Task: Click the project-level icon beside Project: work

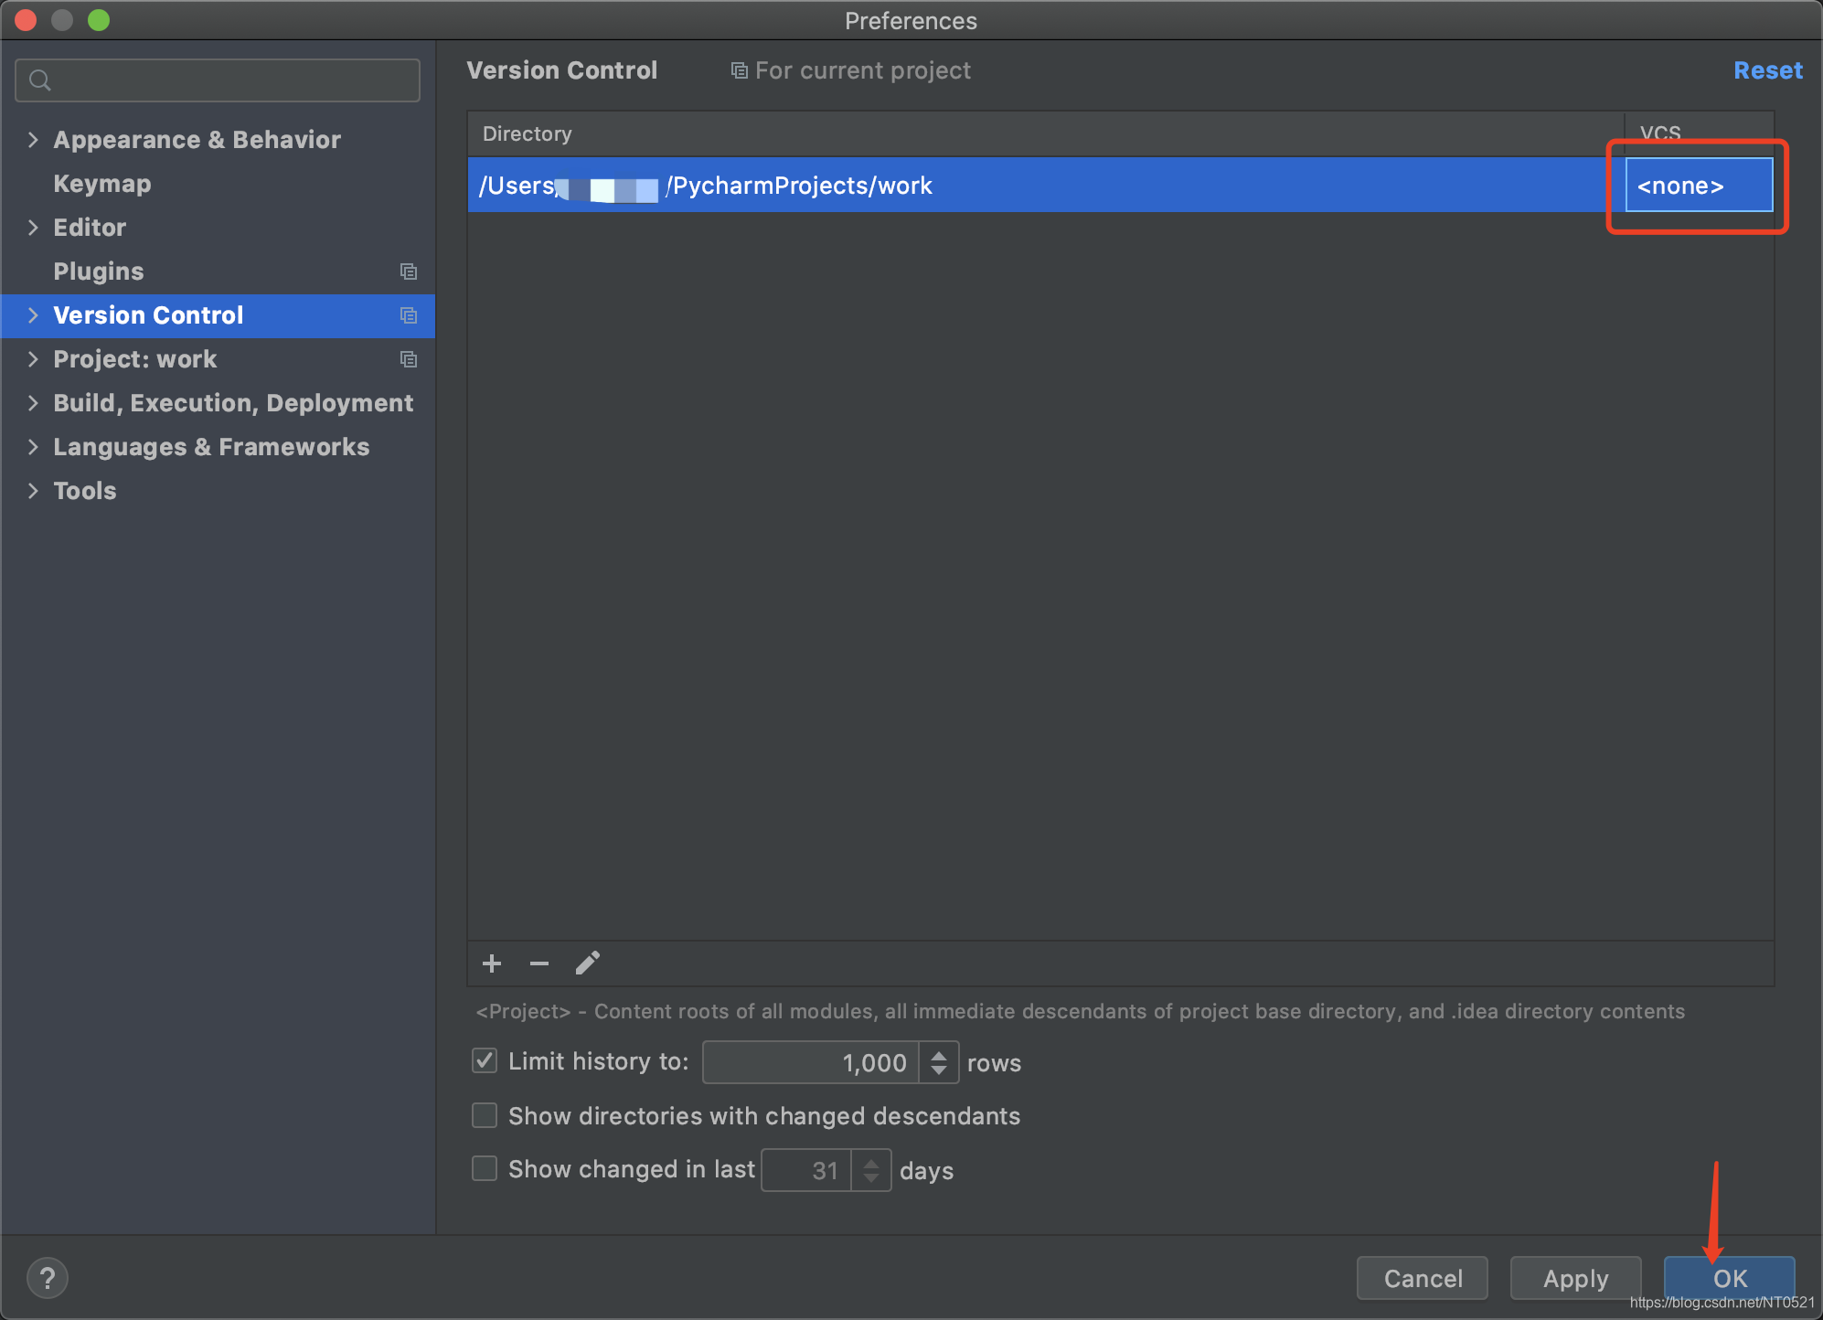Action: (409, 359)
